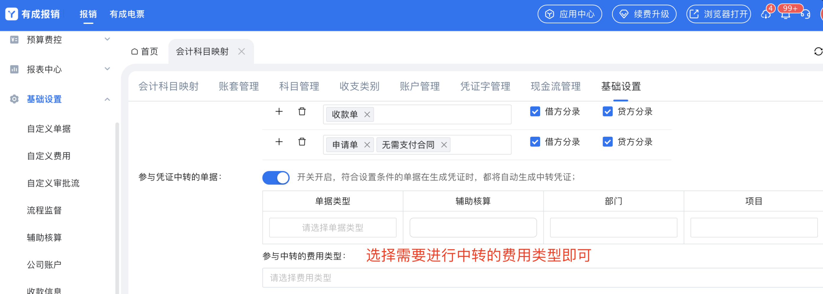Click the 应用中心 button

pos(570,14)
